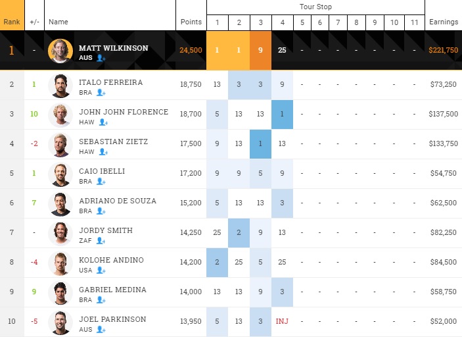
Task: Click Jordy Smith's follow icon
Action: [100, 241]
